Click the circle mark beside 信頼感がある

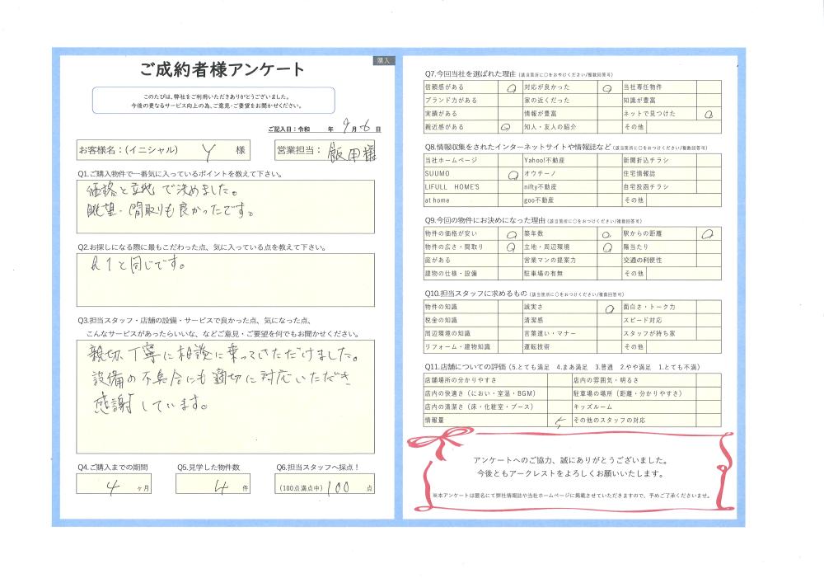pos(511,87)
